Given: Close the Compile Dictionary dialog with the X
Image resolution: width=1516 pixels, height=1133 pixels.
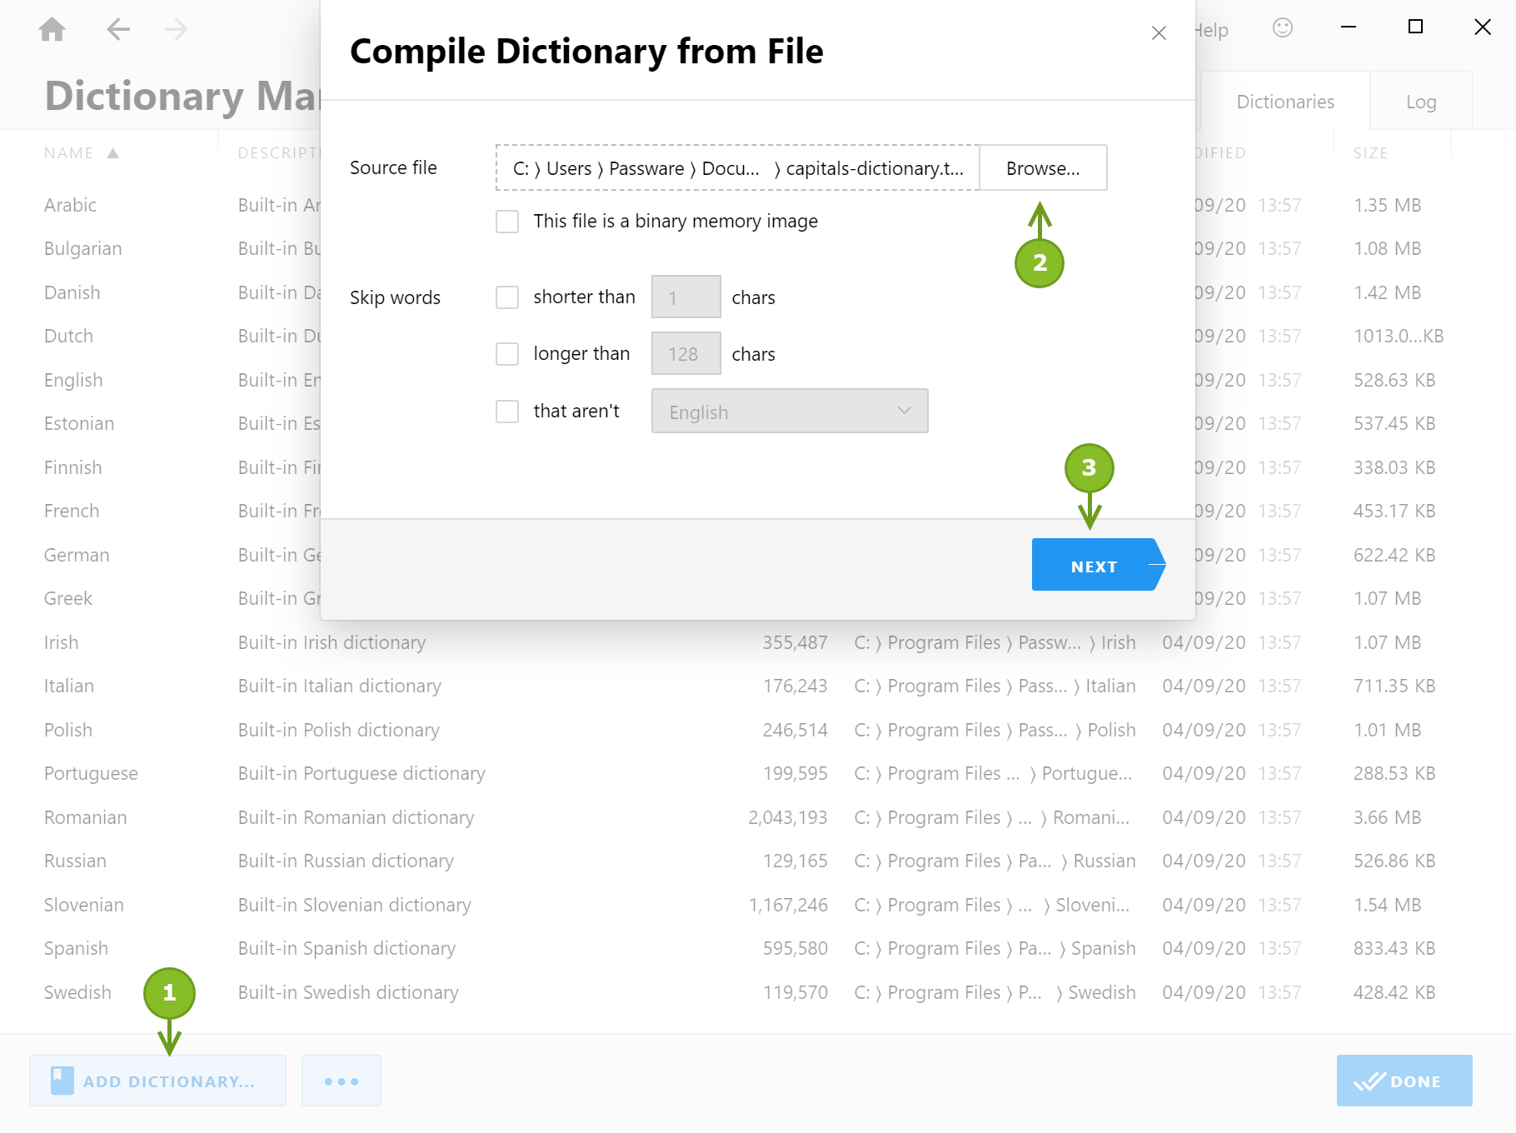Looking at the screenshot, I should (1159, 33).
